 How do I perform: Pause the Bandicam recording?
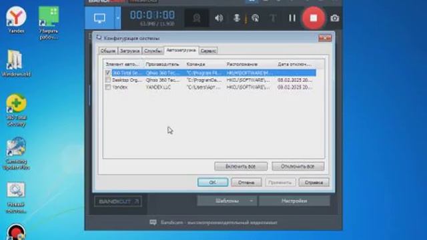[292, 18]
